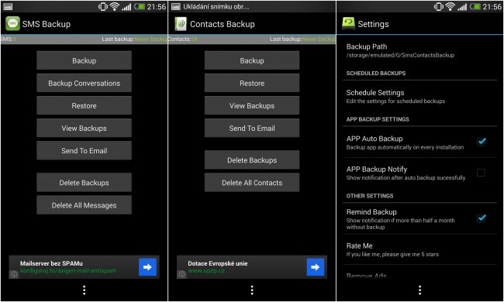Screen dimensions: 504x302
Task: Enable APP Backup Notify checkbox
Action: (482, 173)
